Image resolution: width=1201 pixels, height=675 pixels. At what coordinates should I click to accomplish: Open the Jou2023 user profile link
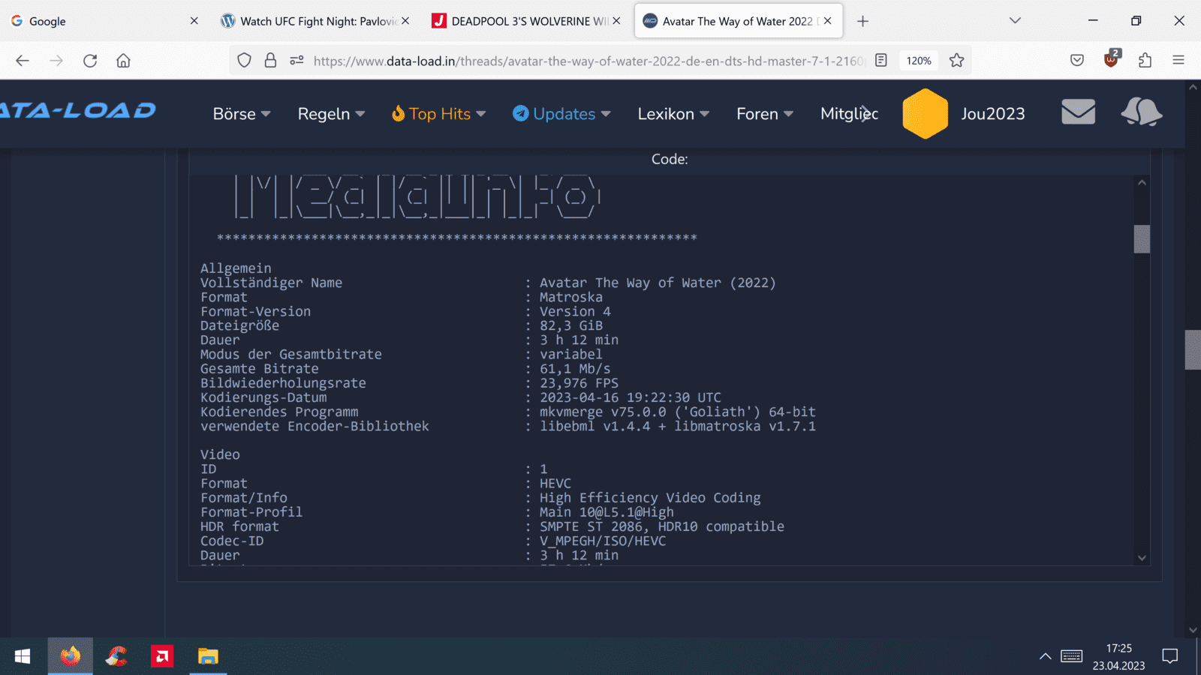coord(992,114)
